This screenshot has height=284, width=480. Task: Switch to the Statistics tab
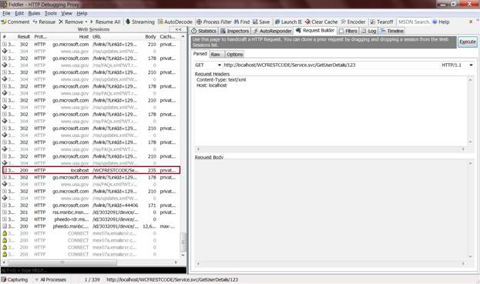[x=203, y=31]
